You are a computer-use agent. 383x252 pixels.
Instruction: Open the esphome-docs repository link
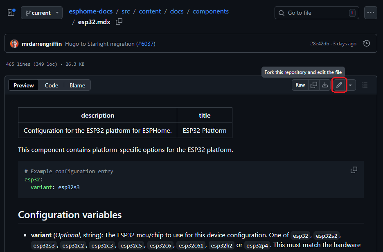(x=90, y=11)
